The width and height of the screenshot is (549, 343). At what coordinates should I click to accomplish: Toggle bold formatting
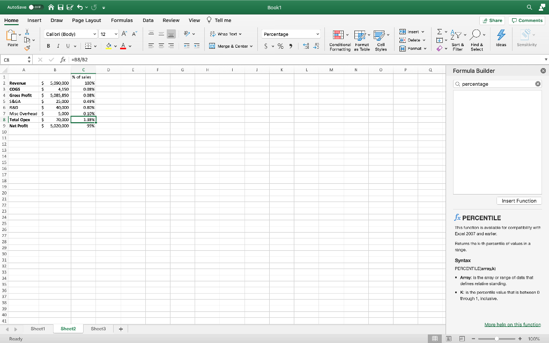click(x=49, y=47)
